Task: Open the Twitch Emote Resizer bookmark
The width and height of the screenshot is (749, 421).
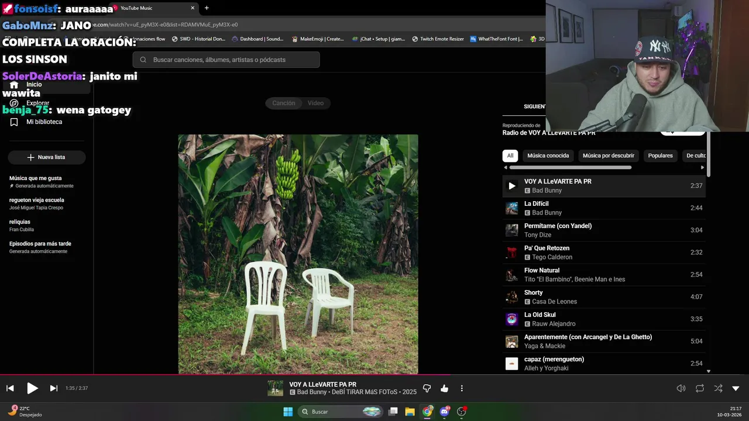Action: tap(438, 39)
